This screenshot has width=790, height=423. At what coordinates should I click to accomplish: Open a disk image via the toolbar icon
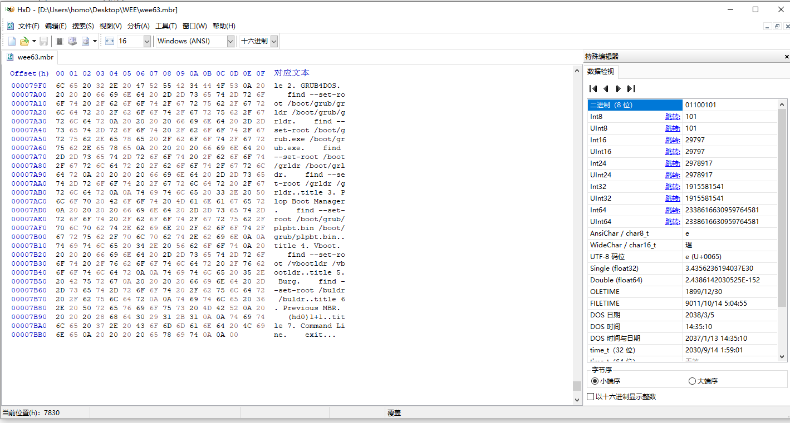tap(86, 41)
